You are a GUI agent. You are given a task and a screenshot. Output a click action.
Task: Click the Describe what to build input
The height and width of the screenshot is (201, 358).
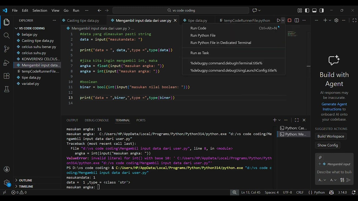(334, 172)
